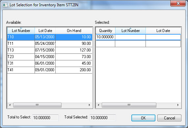Select lot T41 in Available list
Viewport: 188px width, 128px height.
[50, 70]
